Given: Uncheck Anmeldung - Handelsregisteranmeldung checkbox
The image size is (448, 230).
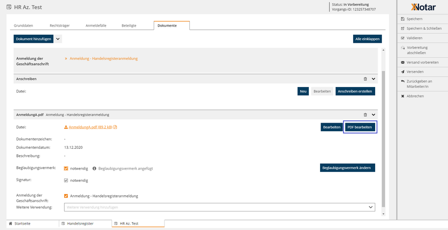Looking at the screenshot, I should (66, 196).
